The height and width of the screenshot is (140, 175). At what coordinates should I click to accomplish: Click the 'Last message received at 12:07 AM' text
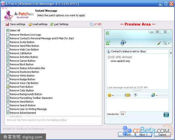click(x=127, y=88)
